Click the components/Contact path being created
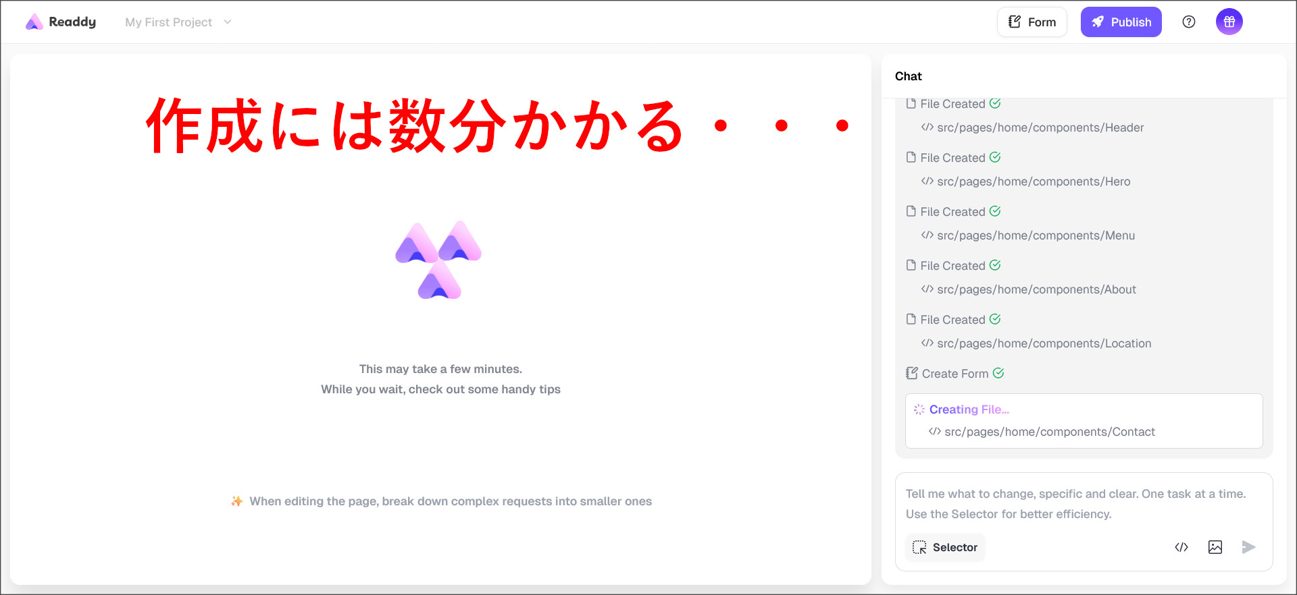This screenshot has width=1297, height=595. [1049, 432]
